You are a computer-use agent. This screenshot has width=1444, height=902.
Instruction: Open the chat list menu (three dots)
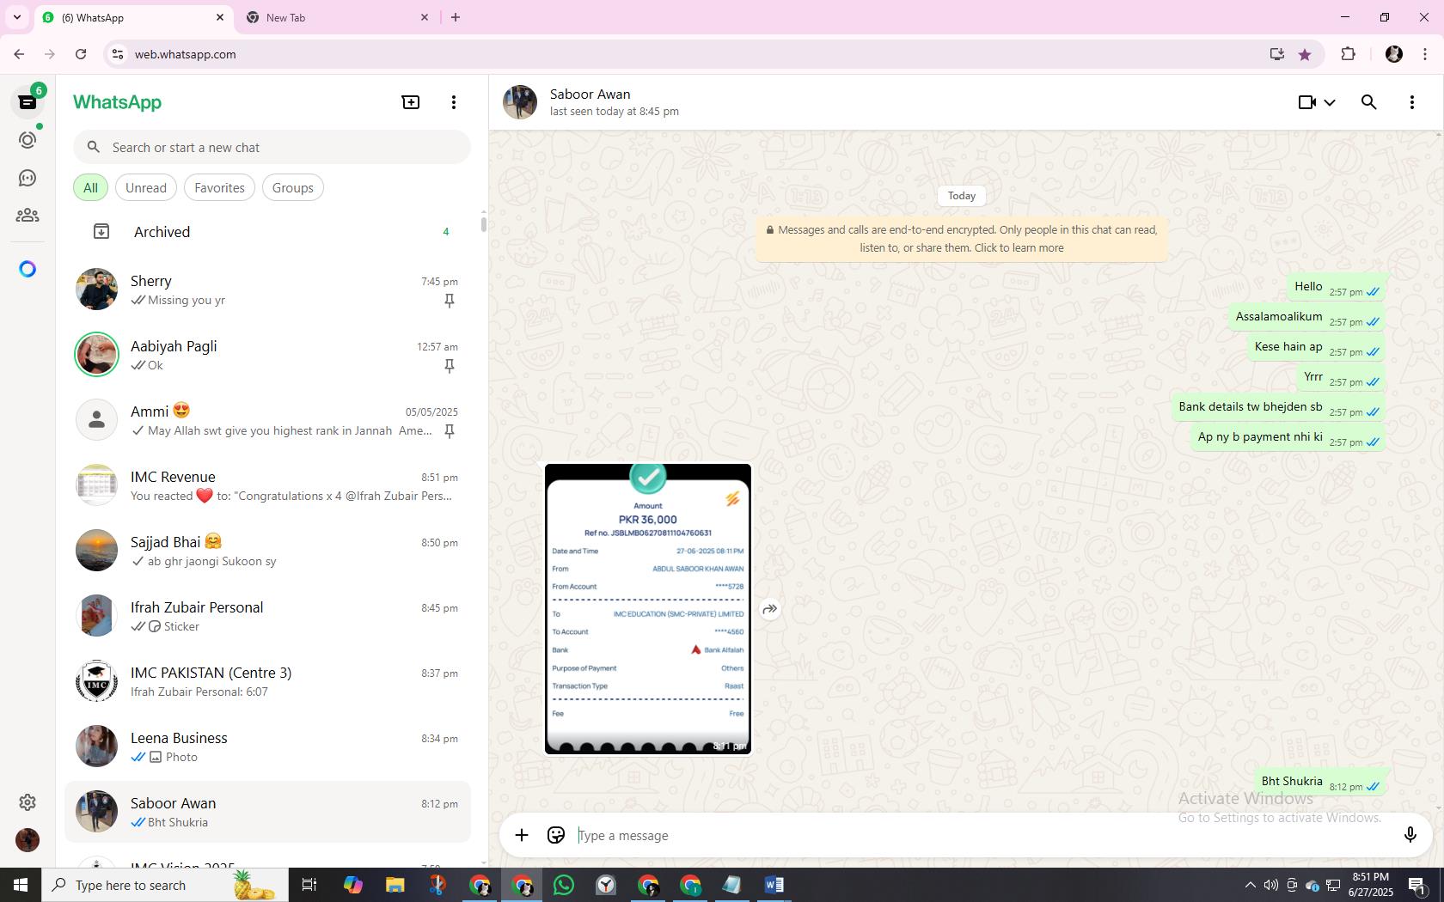pos(454,102)
